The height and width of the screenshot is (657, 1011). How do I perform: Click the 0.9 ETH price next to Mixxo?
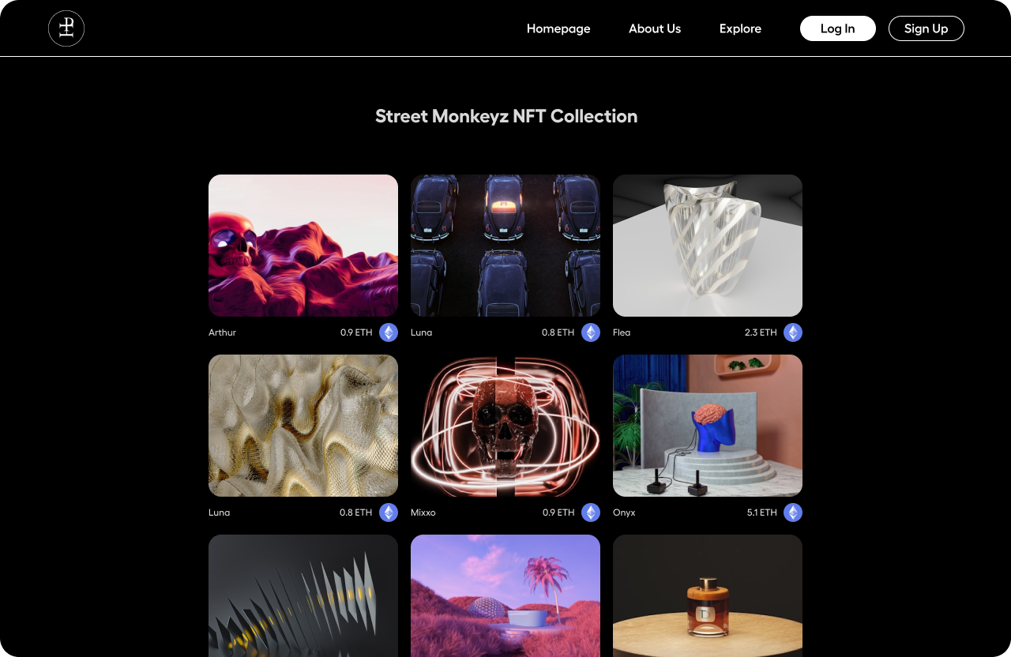tap(558, 512)
